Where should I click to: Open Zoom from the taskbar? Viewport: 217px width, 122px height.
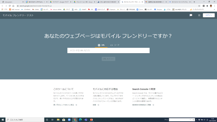pyautogui.click(x=69, y=120)
